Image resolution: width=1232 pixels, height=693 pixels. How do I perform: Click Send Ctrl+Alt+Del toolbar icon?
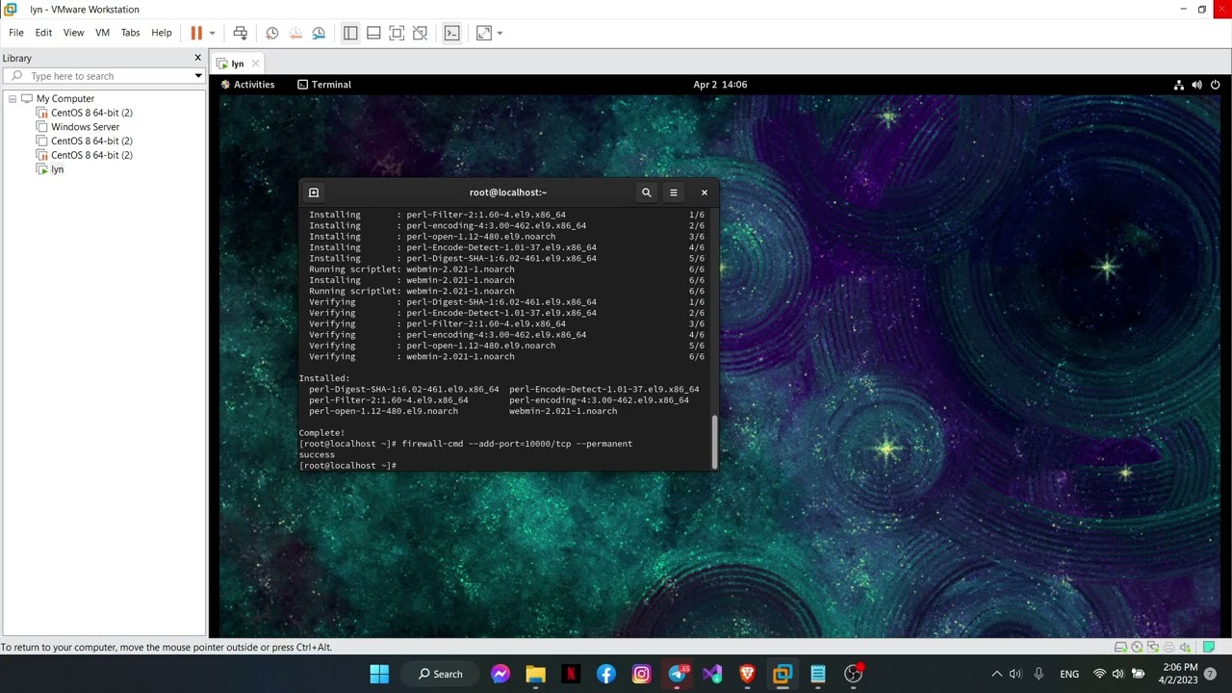pyautogui.click(x=240, y=33)
